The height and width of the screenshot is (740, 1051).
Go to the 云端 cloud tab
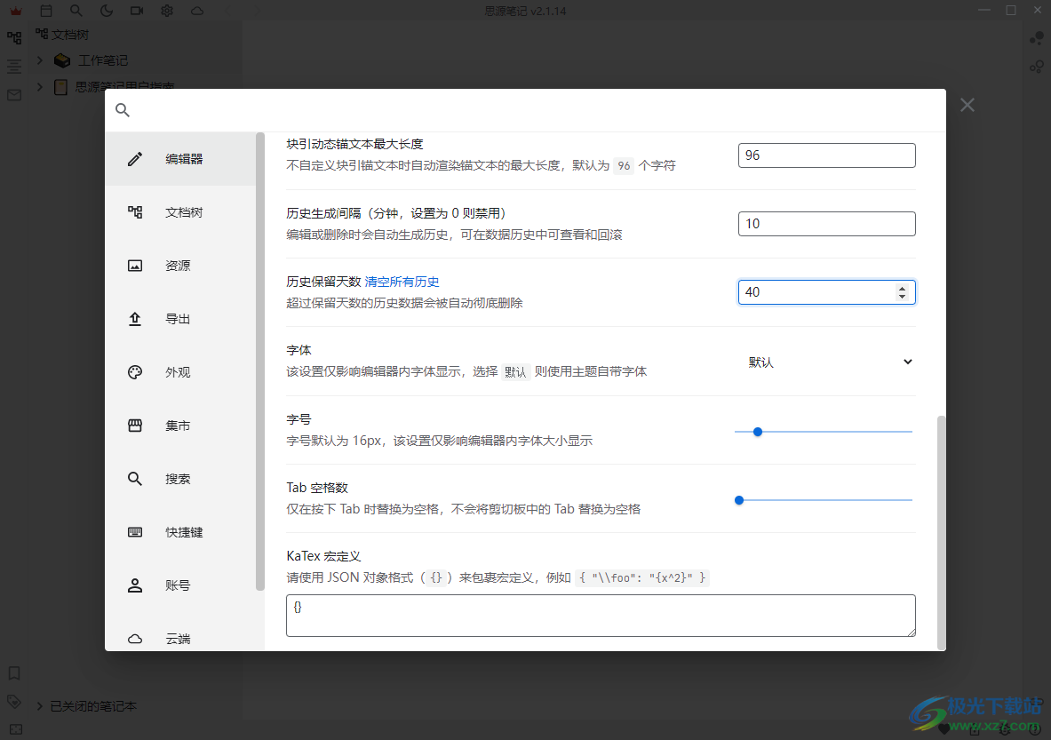(181, 638)
